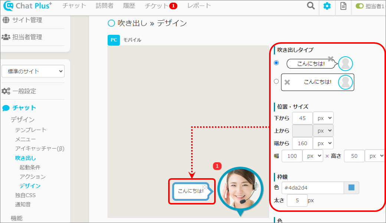
Task: Click the search magnifier icon
Action: point(311,6)
